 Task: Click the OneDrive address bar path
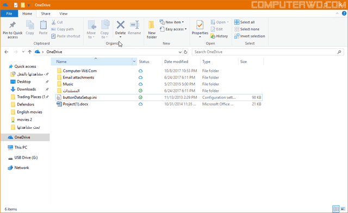(x=54, y=52)
